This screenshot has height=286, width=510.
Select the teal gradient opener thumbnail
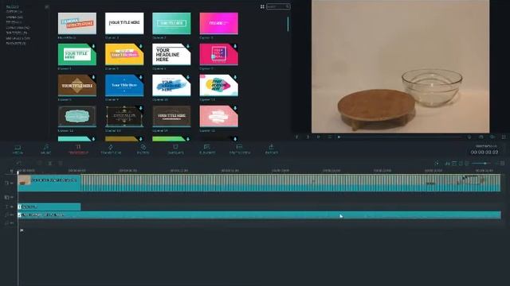171,23
